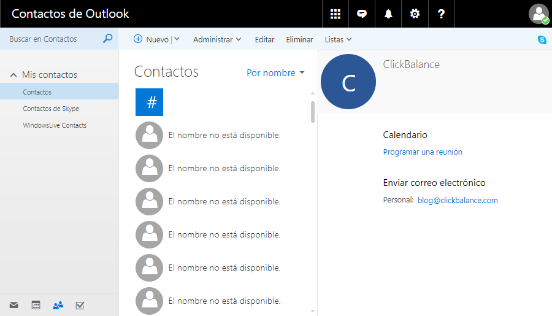Open the settings gear

click(x=415, y=13)
